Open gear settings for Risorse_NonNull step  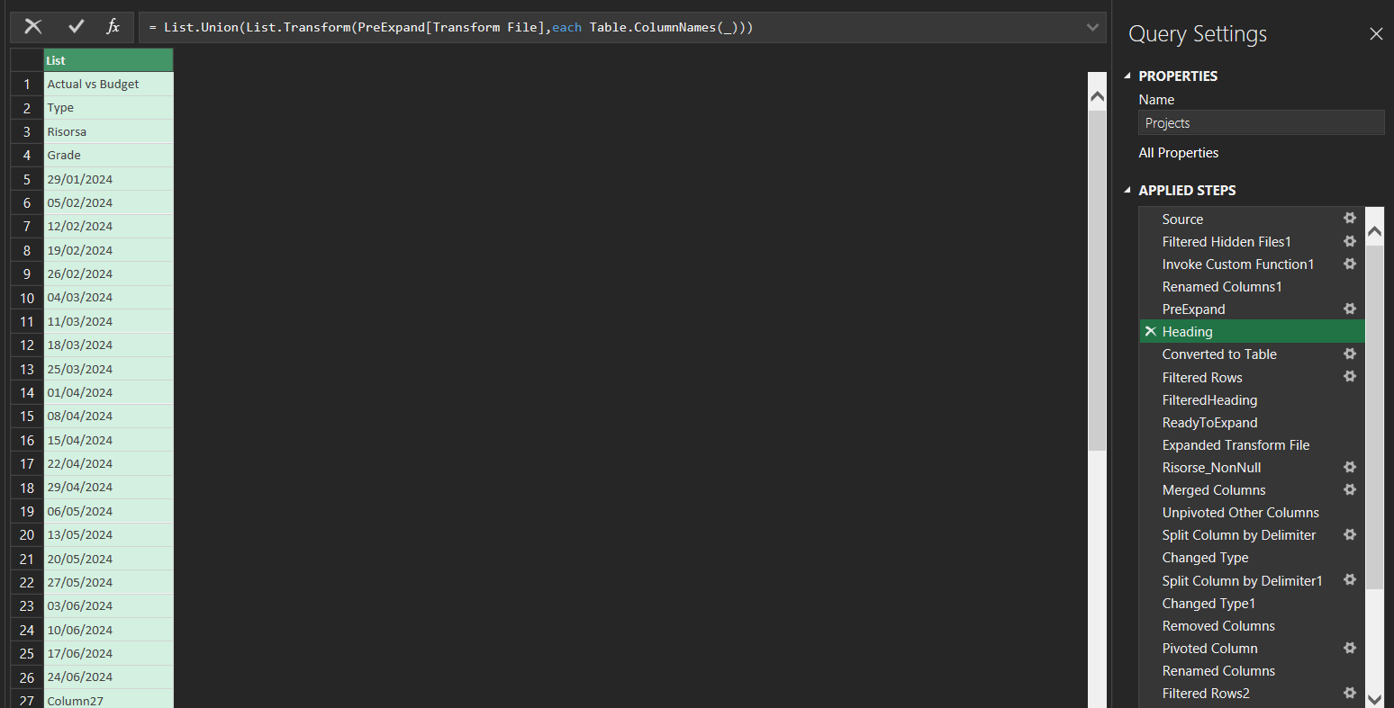[x=1350, y=467]
